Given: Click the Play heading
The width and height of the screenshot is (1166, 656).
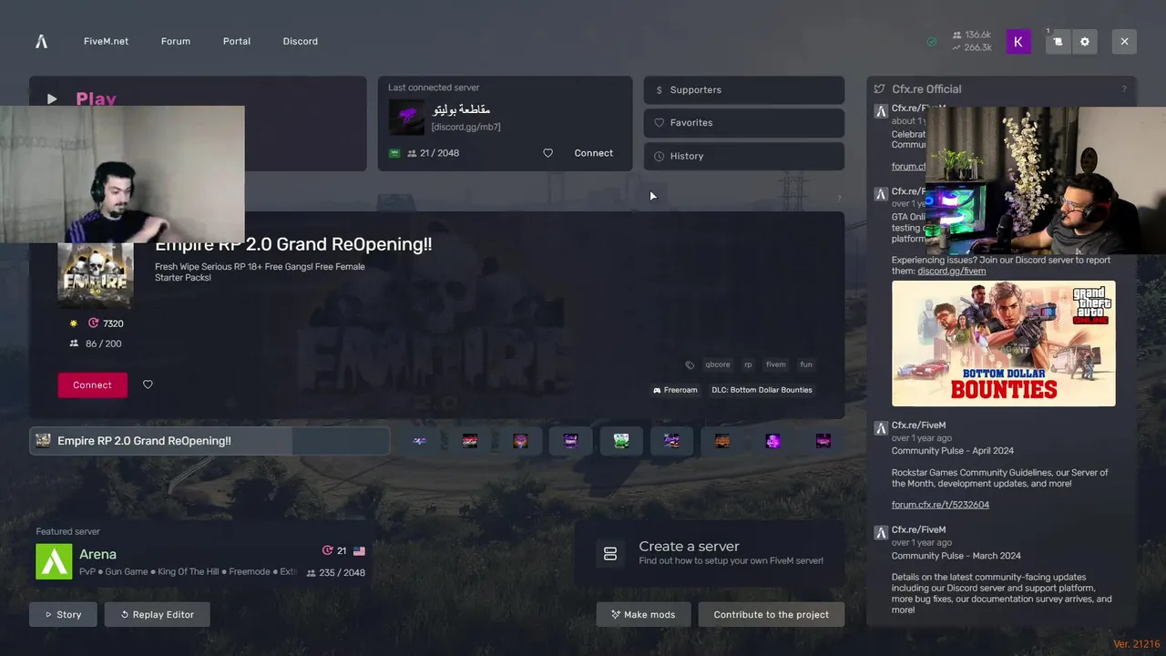Looking at the screenshot, I should pos(96,98).
